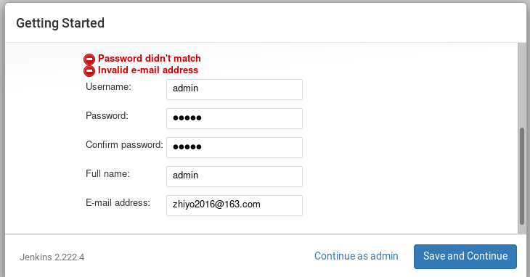Click the red error icon beside "Invalid e-mail address"
530x277 pixels.
(89, 71)
